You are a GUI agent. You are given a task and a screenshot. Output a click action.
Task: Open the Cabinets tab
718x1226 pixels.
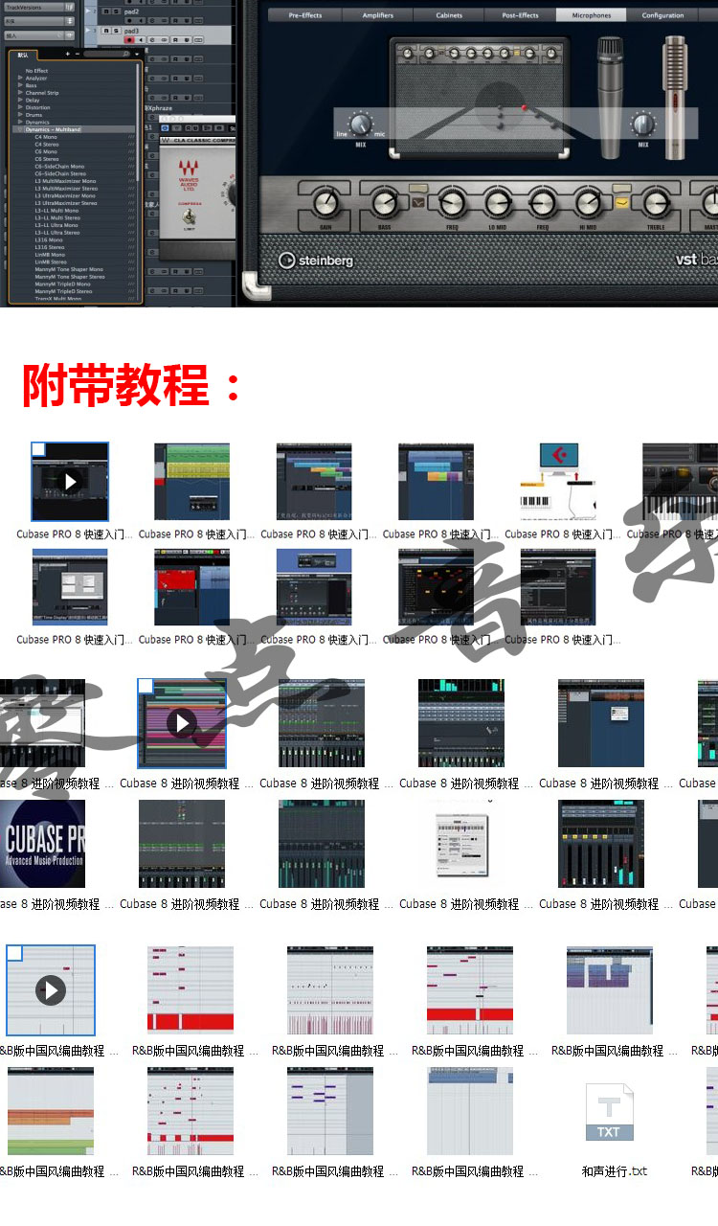pyautogui.click(x=449, y=15)
